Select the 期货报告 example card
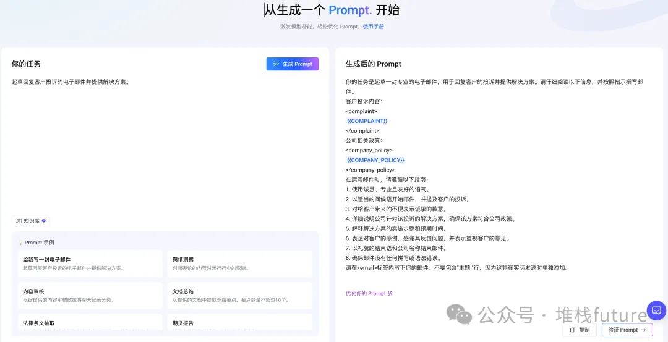 click(239, 322)
